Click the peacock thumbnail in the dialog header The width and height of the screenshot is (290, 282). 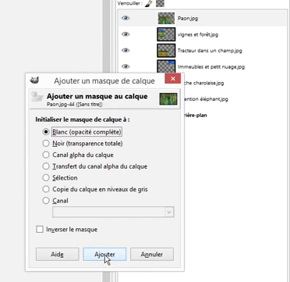tap(168, 99)
